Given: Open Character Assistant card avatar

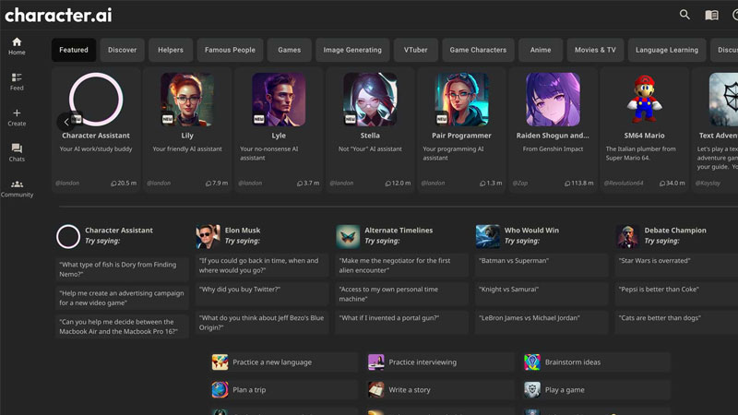Looking at the screenshot, I should (96, 100).
